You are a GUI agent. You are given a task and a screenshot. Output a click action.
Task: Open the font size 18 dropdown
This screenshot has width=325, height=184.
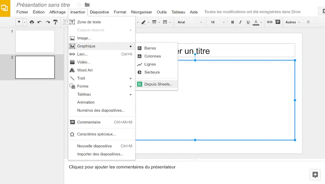217,22
